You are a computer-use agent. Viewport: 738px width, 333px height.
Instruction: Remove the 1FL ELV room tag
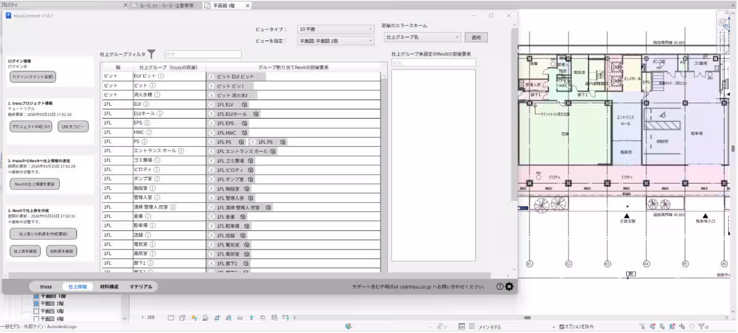click(x=212, y=104)
